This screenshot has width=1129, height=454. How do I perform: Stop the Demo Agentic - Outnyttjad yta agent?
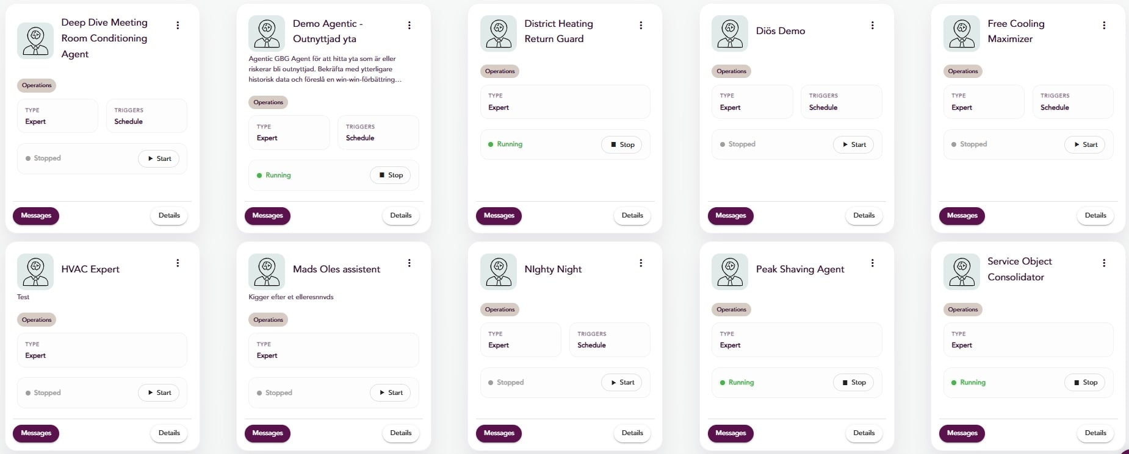(390, 176)
